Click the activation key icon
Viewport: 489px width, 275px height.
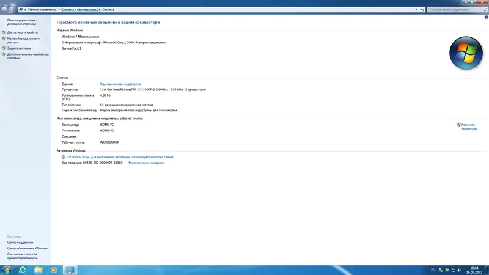pyautogui.click(x=64, y=157)
